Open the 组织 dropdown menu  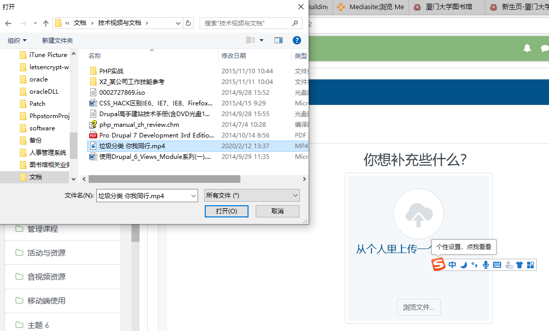17,40
